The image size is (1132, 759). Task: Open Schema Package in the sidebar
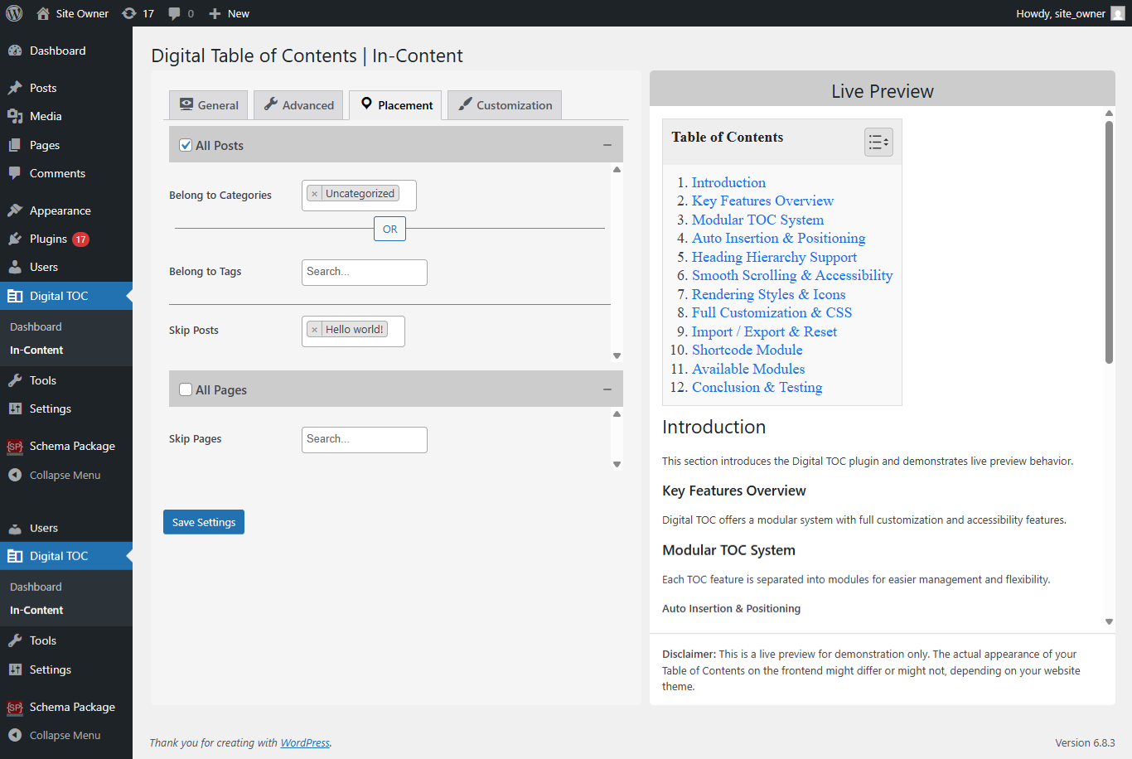(x=72, y=446)
